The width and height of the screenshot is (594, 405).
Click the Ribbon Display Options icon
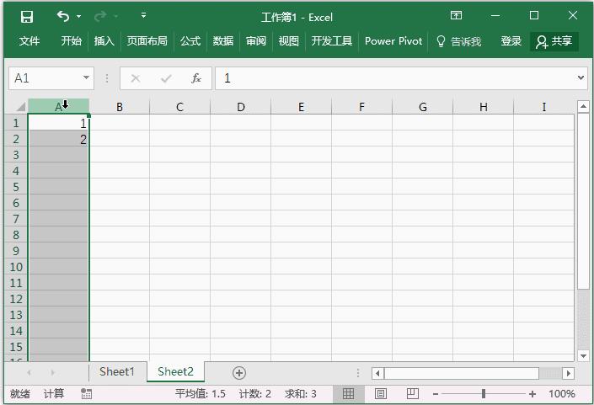tap(456, 15)
